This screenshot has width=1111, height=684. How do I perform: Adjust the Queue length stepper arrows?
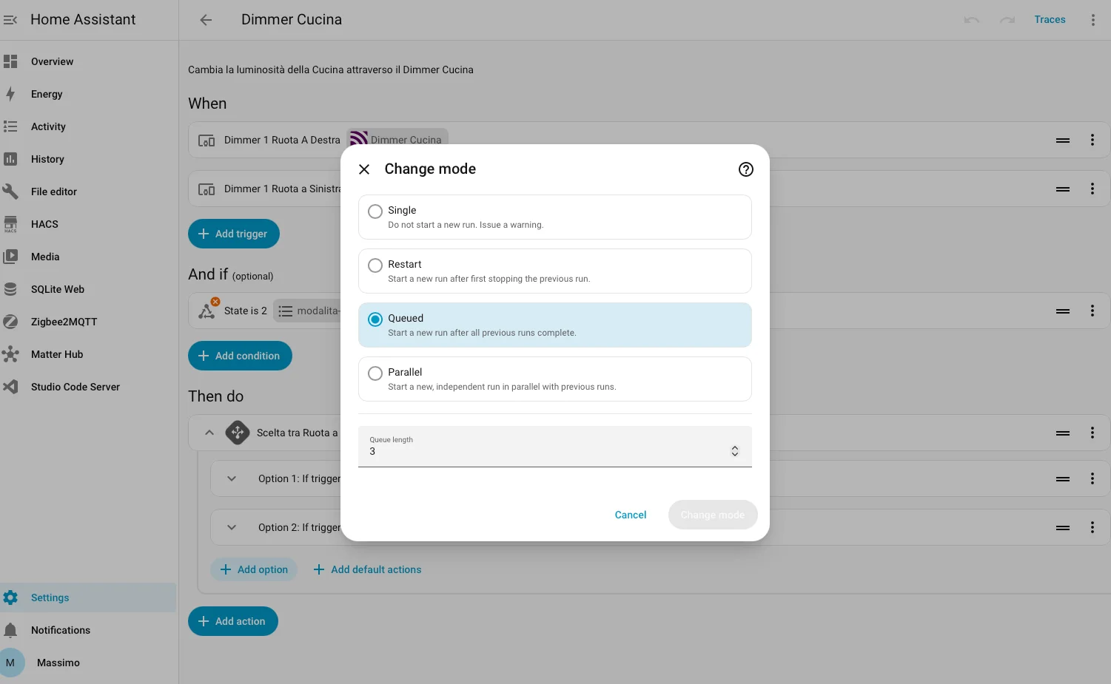(735, 451)
